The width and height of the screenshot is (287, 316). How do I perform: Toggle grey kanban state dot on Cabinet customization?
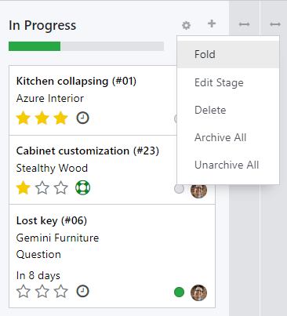pos(179,189)
